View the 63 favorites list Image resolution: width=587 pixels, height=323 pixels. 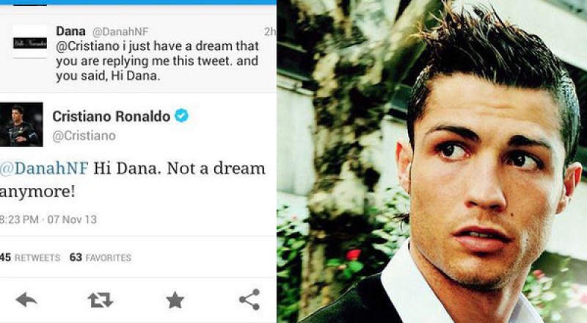pos(101,258)
